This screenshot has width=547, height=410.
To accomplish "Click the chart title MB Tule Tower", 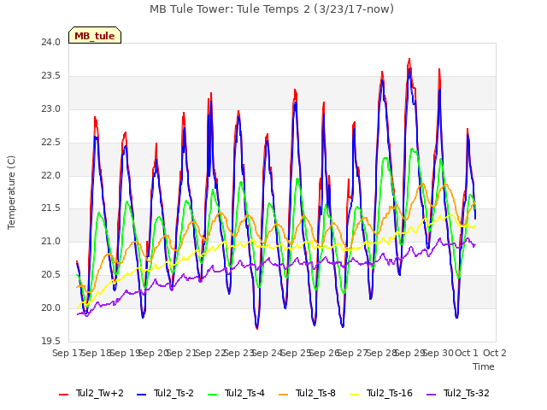I will coord(272,9).
